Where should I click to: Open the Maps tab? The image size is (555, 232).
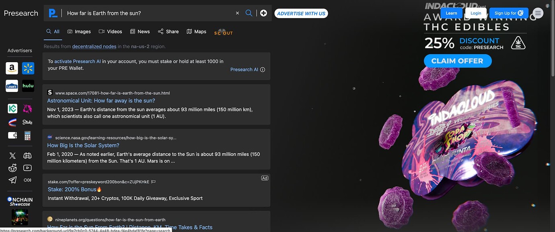point(196,32)
